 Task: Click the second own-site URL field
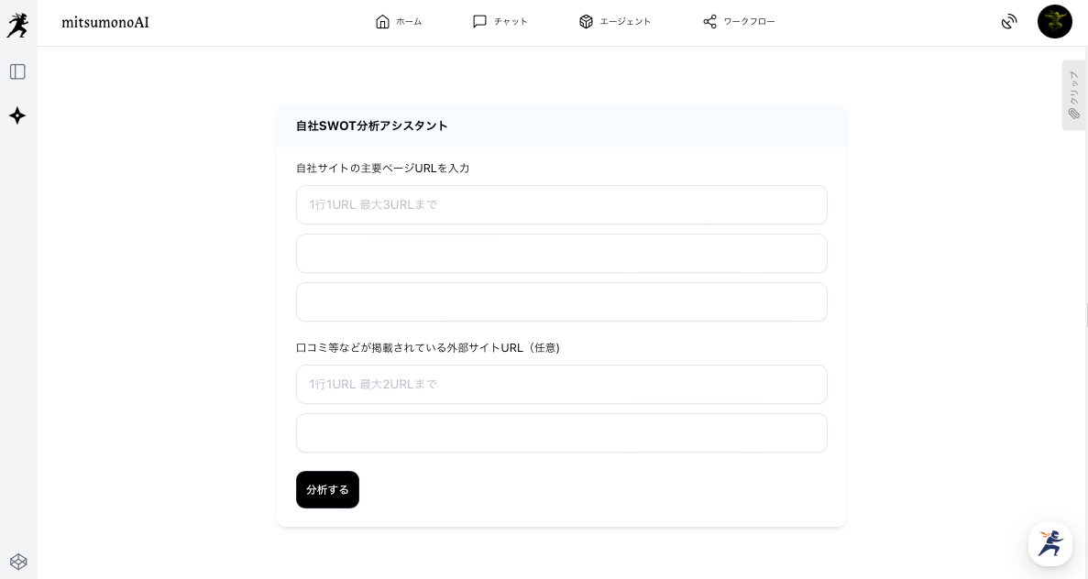[x=561, y=253]
